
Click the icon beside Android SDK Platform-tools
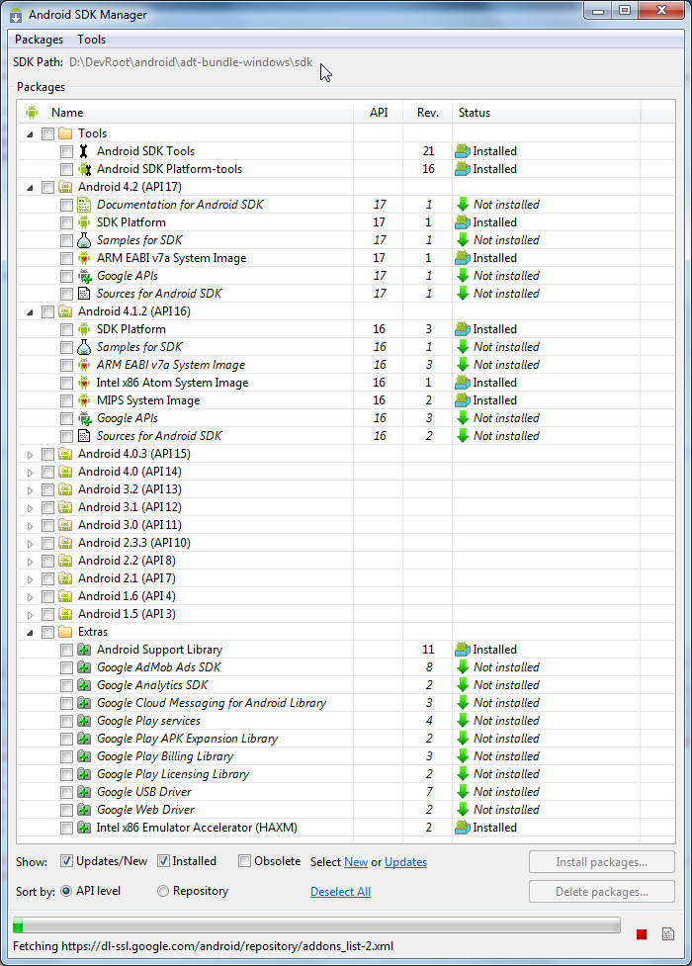pos(84,169)
